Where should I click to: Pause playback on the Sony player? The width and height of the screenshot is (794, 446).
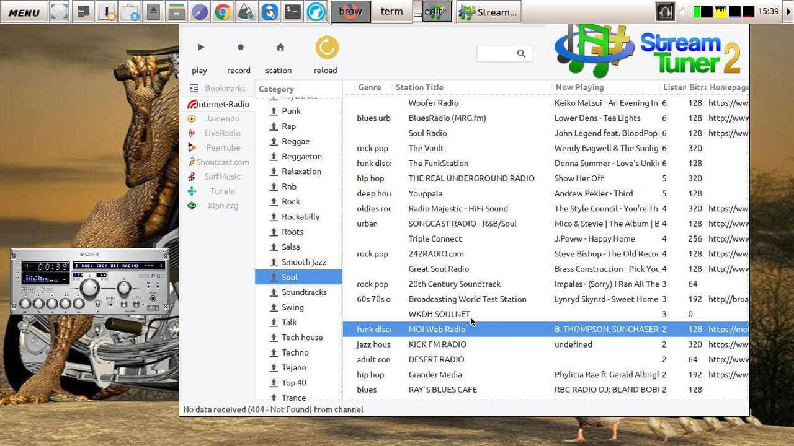click(52, 304)
